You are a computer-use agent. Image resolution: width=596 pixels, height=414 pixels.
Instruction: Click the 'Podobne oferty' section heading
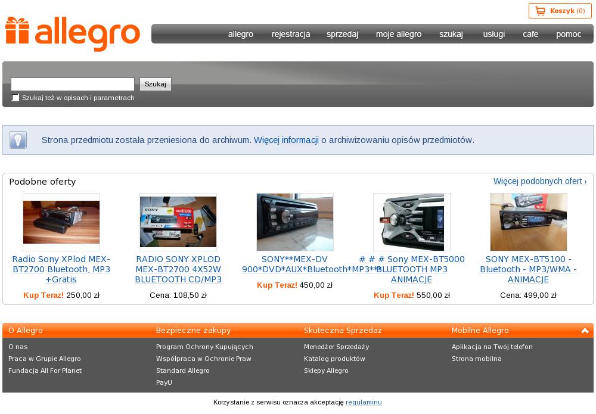42,182
